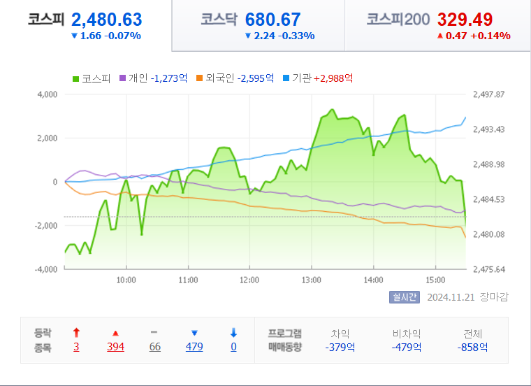This screenshot has height=386, width=531.
Task: Click the blue lower-limit arrow icon
Action: pyautogui.click(x=233, y=333)
